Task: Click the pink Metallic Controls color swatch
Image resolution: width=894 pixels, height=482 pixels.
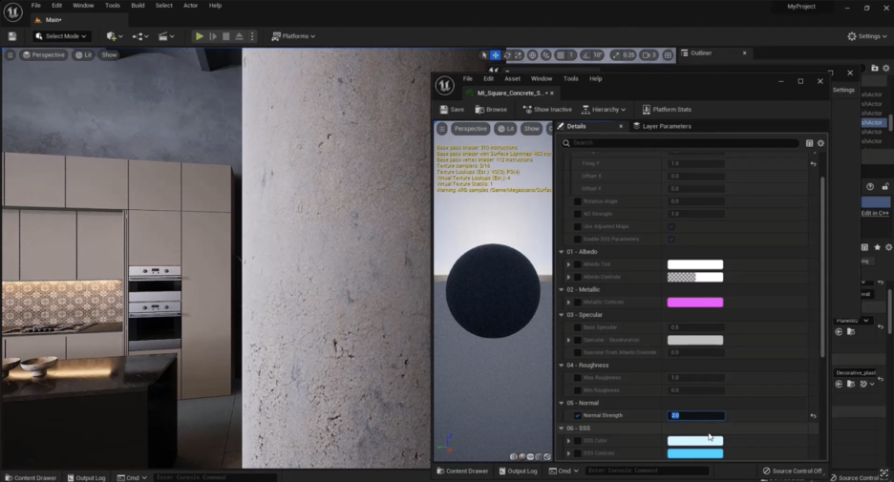Action: (694, 303)
